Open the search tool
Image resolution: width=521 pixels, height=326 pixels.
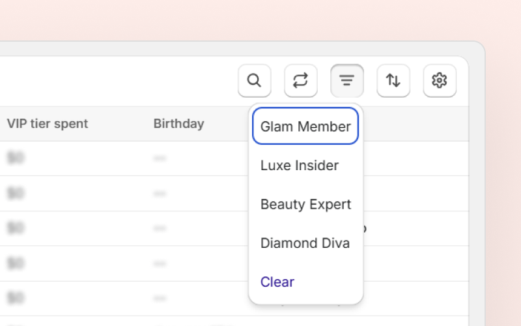click(x=255, y=81)
